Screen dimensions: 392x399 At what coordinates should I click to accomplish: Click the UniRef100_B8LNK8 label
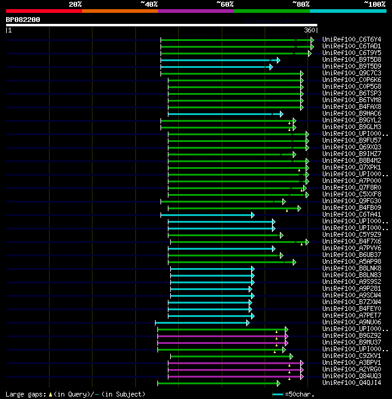[352, 269]
